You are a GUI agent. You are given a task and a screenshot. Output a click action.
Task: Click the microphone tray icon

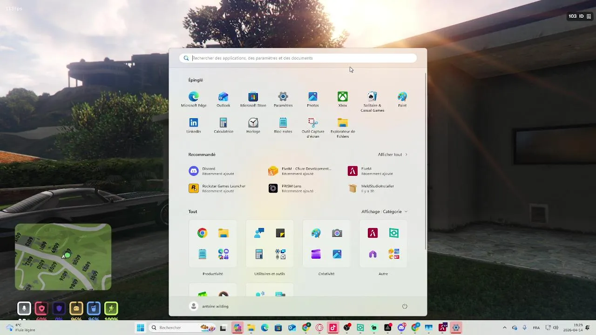tap(525, 328)
